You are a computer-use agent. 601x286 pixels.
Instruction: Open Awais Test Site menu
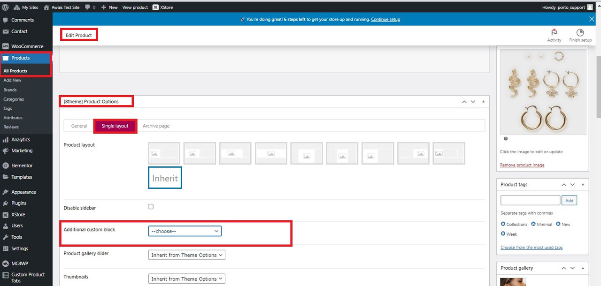[x=62, y=7]
